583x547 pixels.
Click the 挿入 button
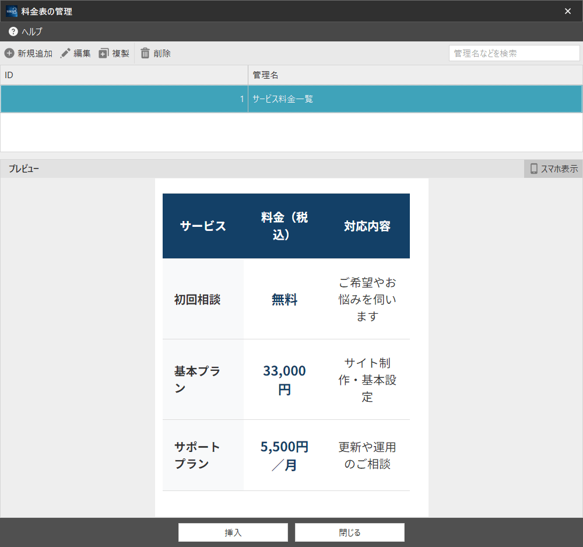coord(233,532)
